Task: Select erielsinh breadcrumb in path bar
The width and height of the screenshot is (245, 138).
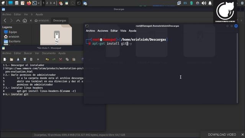Action: point(42,20)
